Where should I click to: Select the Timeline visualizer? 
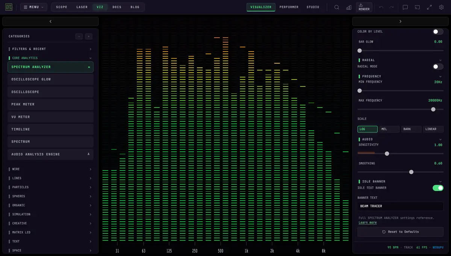pos(50,130)
